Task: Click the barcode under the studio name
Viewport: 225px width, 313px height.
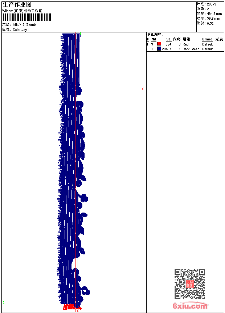Action: pyautogui.click(x=27, y=17)
